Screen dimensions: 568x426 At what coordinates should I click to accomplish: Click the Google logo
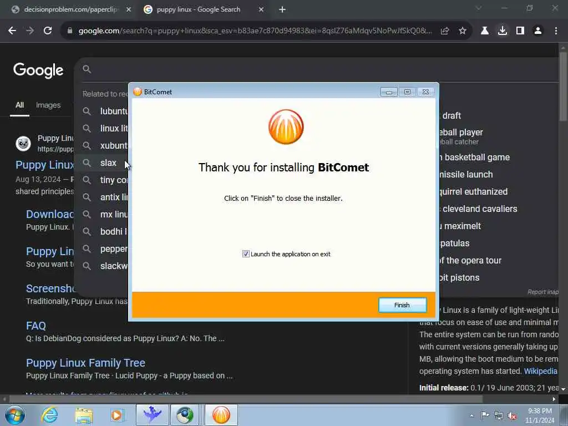(x=38, y=70)
